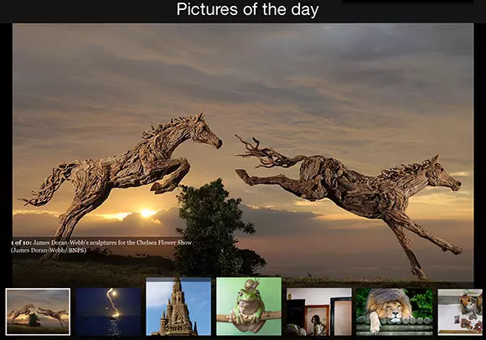View the green frog thumbnail
This screenshot has width=486, height=340.
(249, 307)
